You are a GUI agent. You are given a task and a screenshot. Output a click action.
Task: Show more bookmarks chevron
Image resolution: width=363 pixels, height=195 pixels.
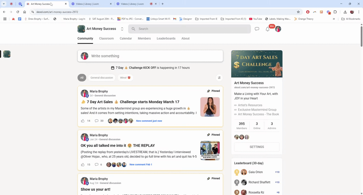tap(334, 19)
